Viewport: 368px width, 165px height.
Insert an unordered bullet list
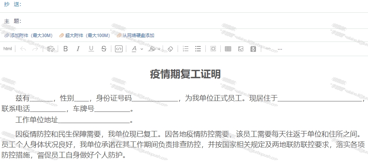tap(198, 49)
